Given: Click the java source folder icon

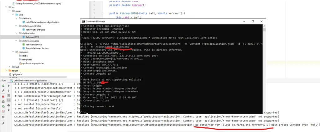Looking at the screenshot, I should pyautogui.click(x=17, y=15).
